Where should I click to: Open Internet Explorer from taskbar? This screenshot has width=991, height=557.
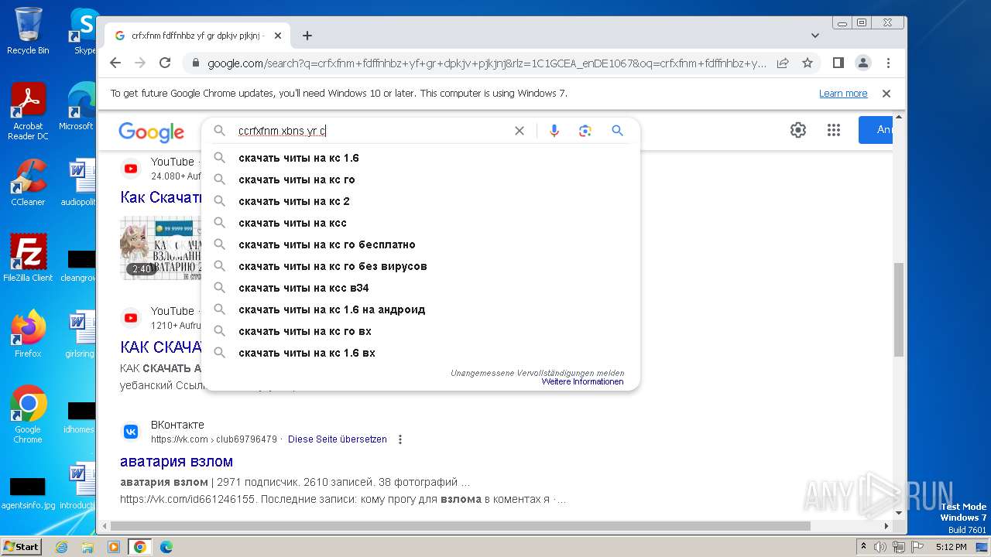pyautogui.click(x=62, y=547)
